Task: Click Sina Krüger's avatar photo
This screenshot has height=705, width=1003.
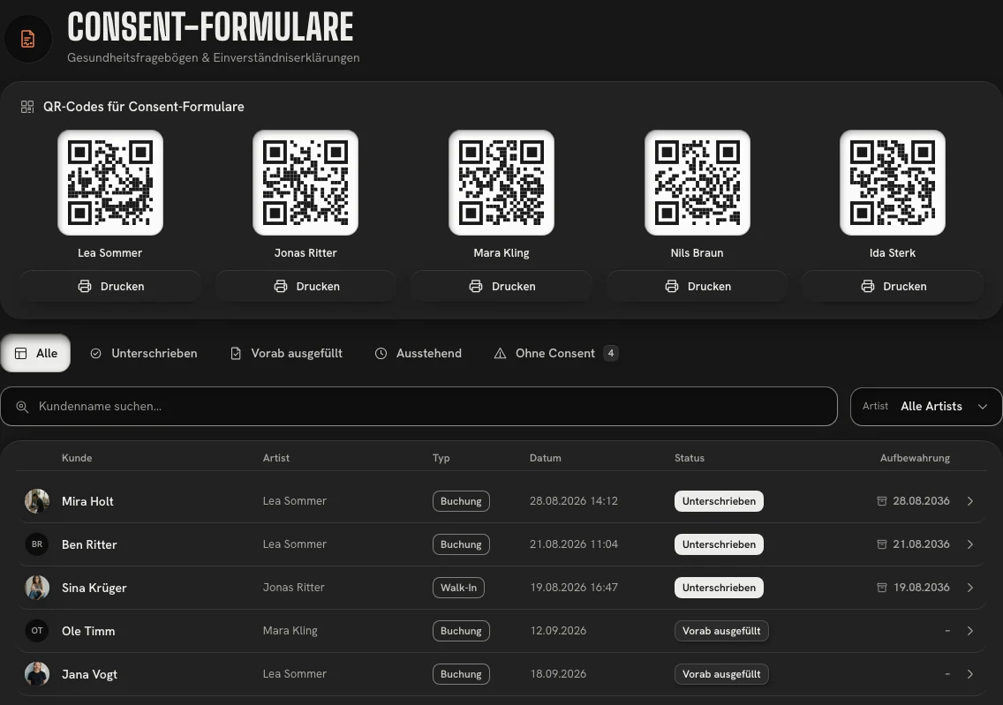Action: [37, 588]
